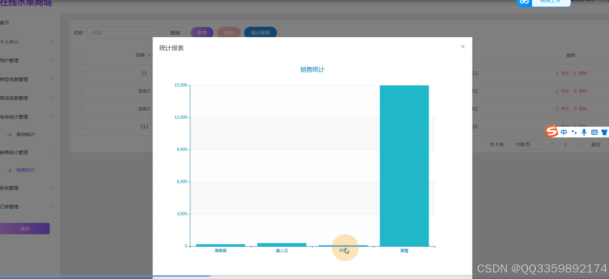Go to next page arrow

coord(578,145)
